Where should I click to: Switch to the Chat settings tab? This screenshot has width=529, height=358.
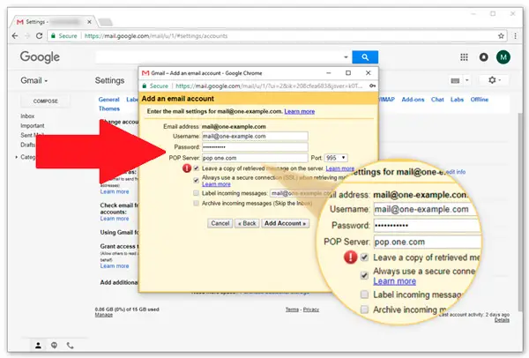pyautogui.click(x=437, y=100)
